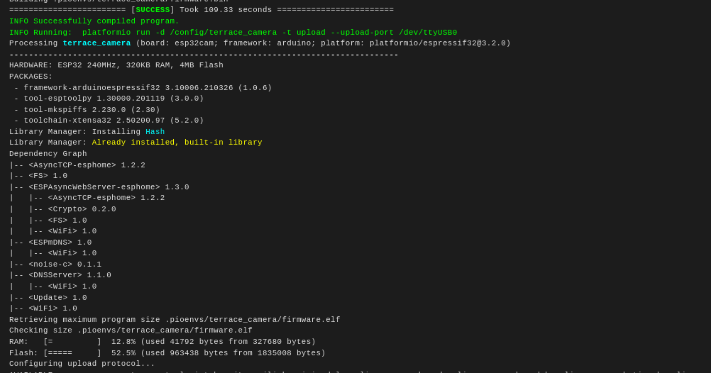
Task: Click the tool-mkspiffs package line
Action: (87, 110)
